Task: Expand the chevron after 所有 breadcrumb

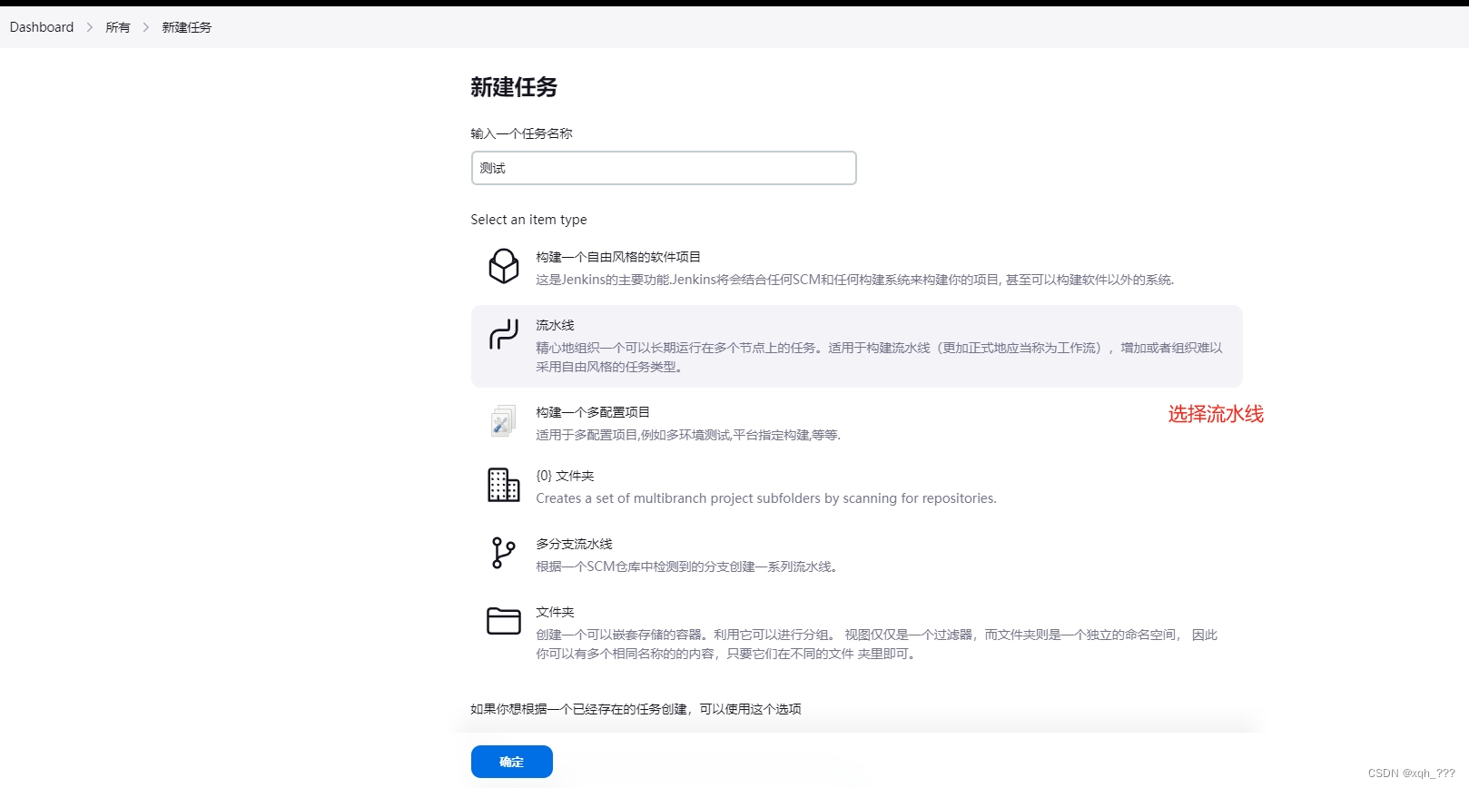Action: (146, 27)
